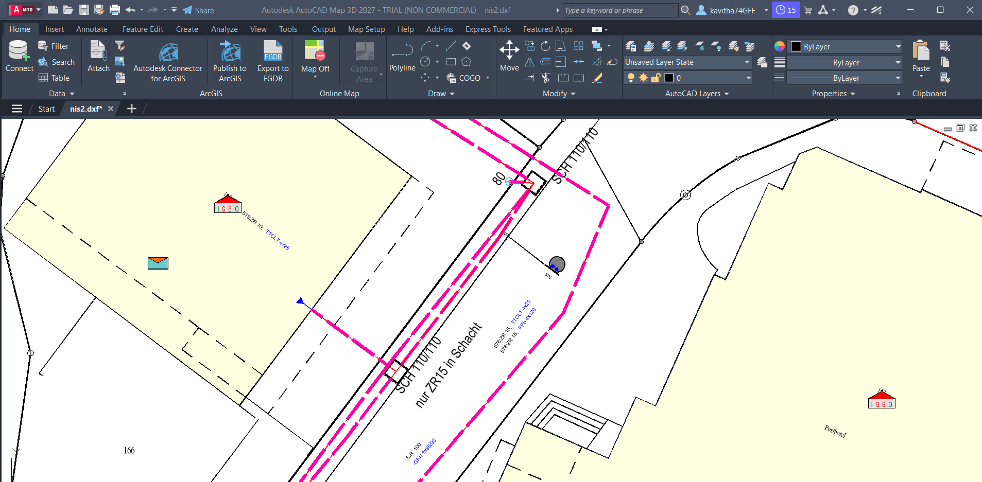
Task: Click the 15 days trial button
Action: pos(786,10)
